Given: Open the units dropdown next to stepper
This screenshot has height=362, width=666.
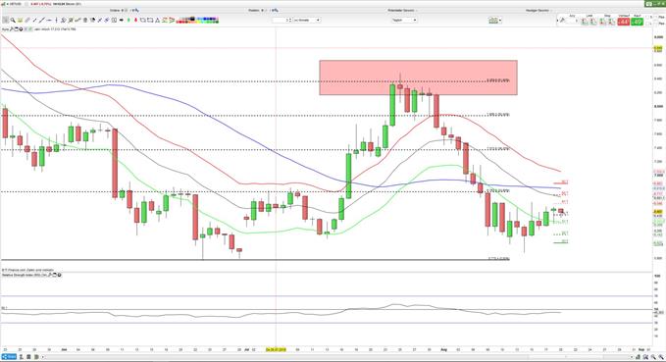Looking at the screenshot, I should (x=307, y=20).
